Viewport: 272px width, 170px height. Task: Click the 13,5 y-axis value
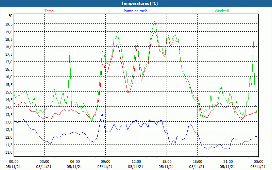coord(9,115)
